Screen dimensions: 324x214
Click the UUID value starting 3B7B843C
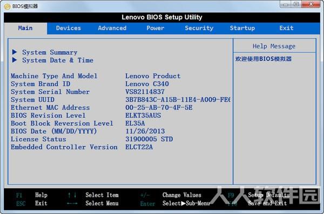click(178, 100)
